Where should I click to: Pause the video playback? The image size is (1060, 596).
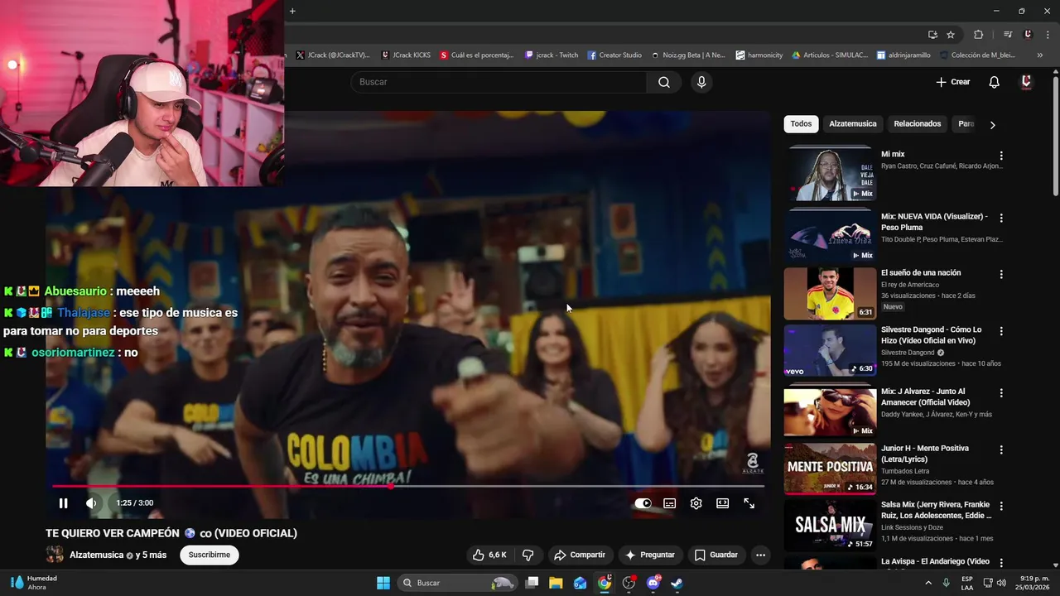tap(63, 503)
